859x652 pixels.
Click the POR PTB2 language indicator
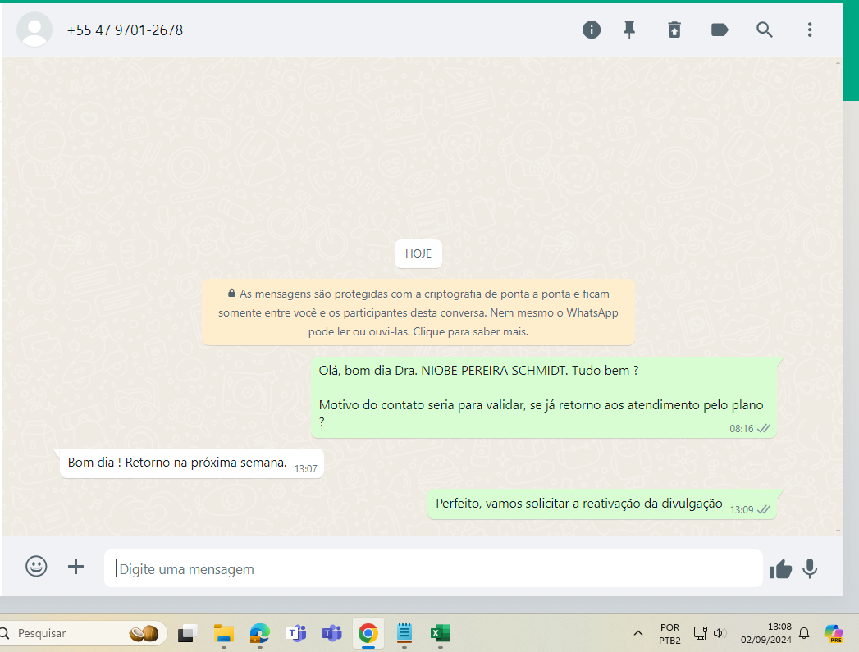pos(669,633)
